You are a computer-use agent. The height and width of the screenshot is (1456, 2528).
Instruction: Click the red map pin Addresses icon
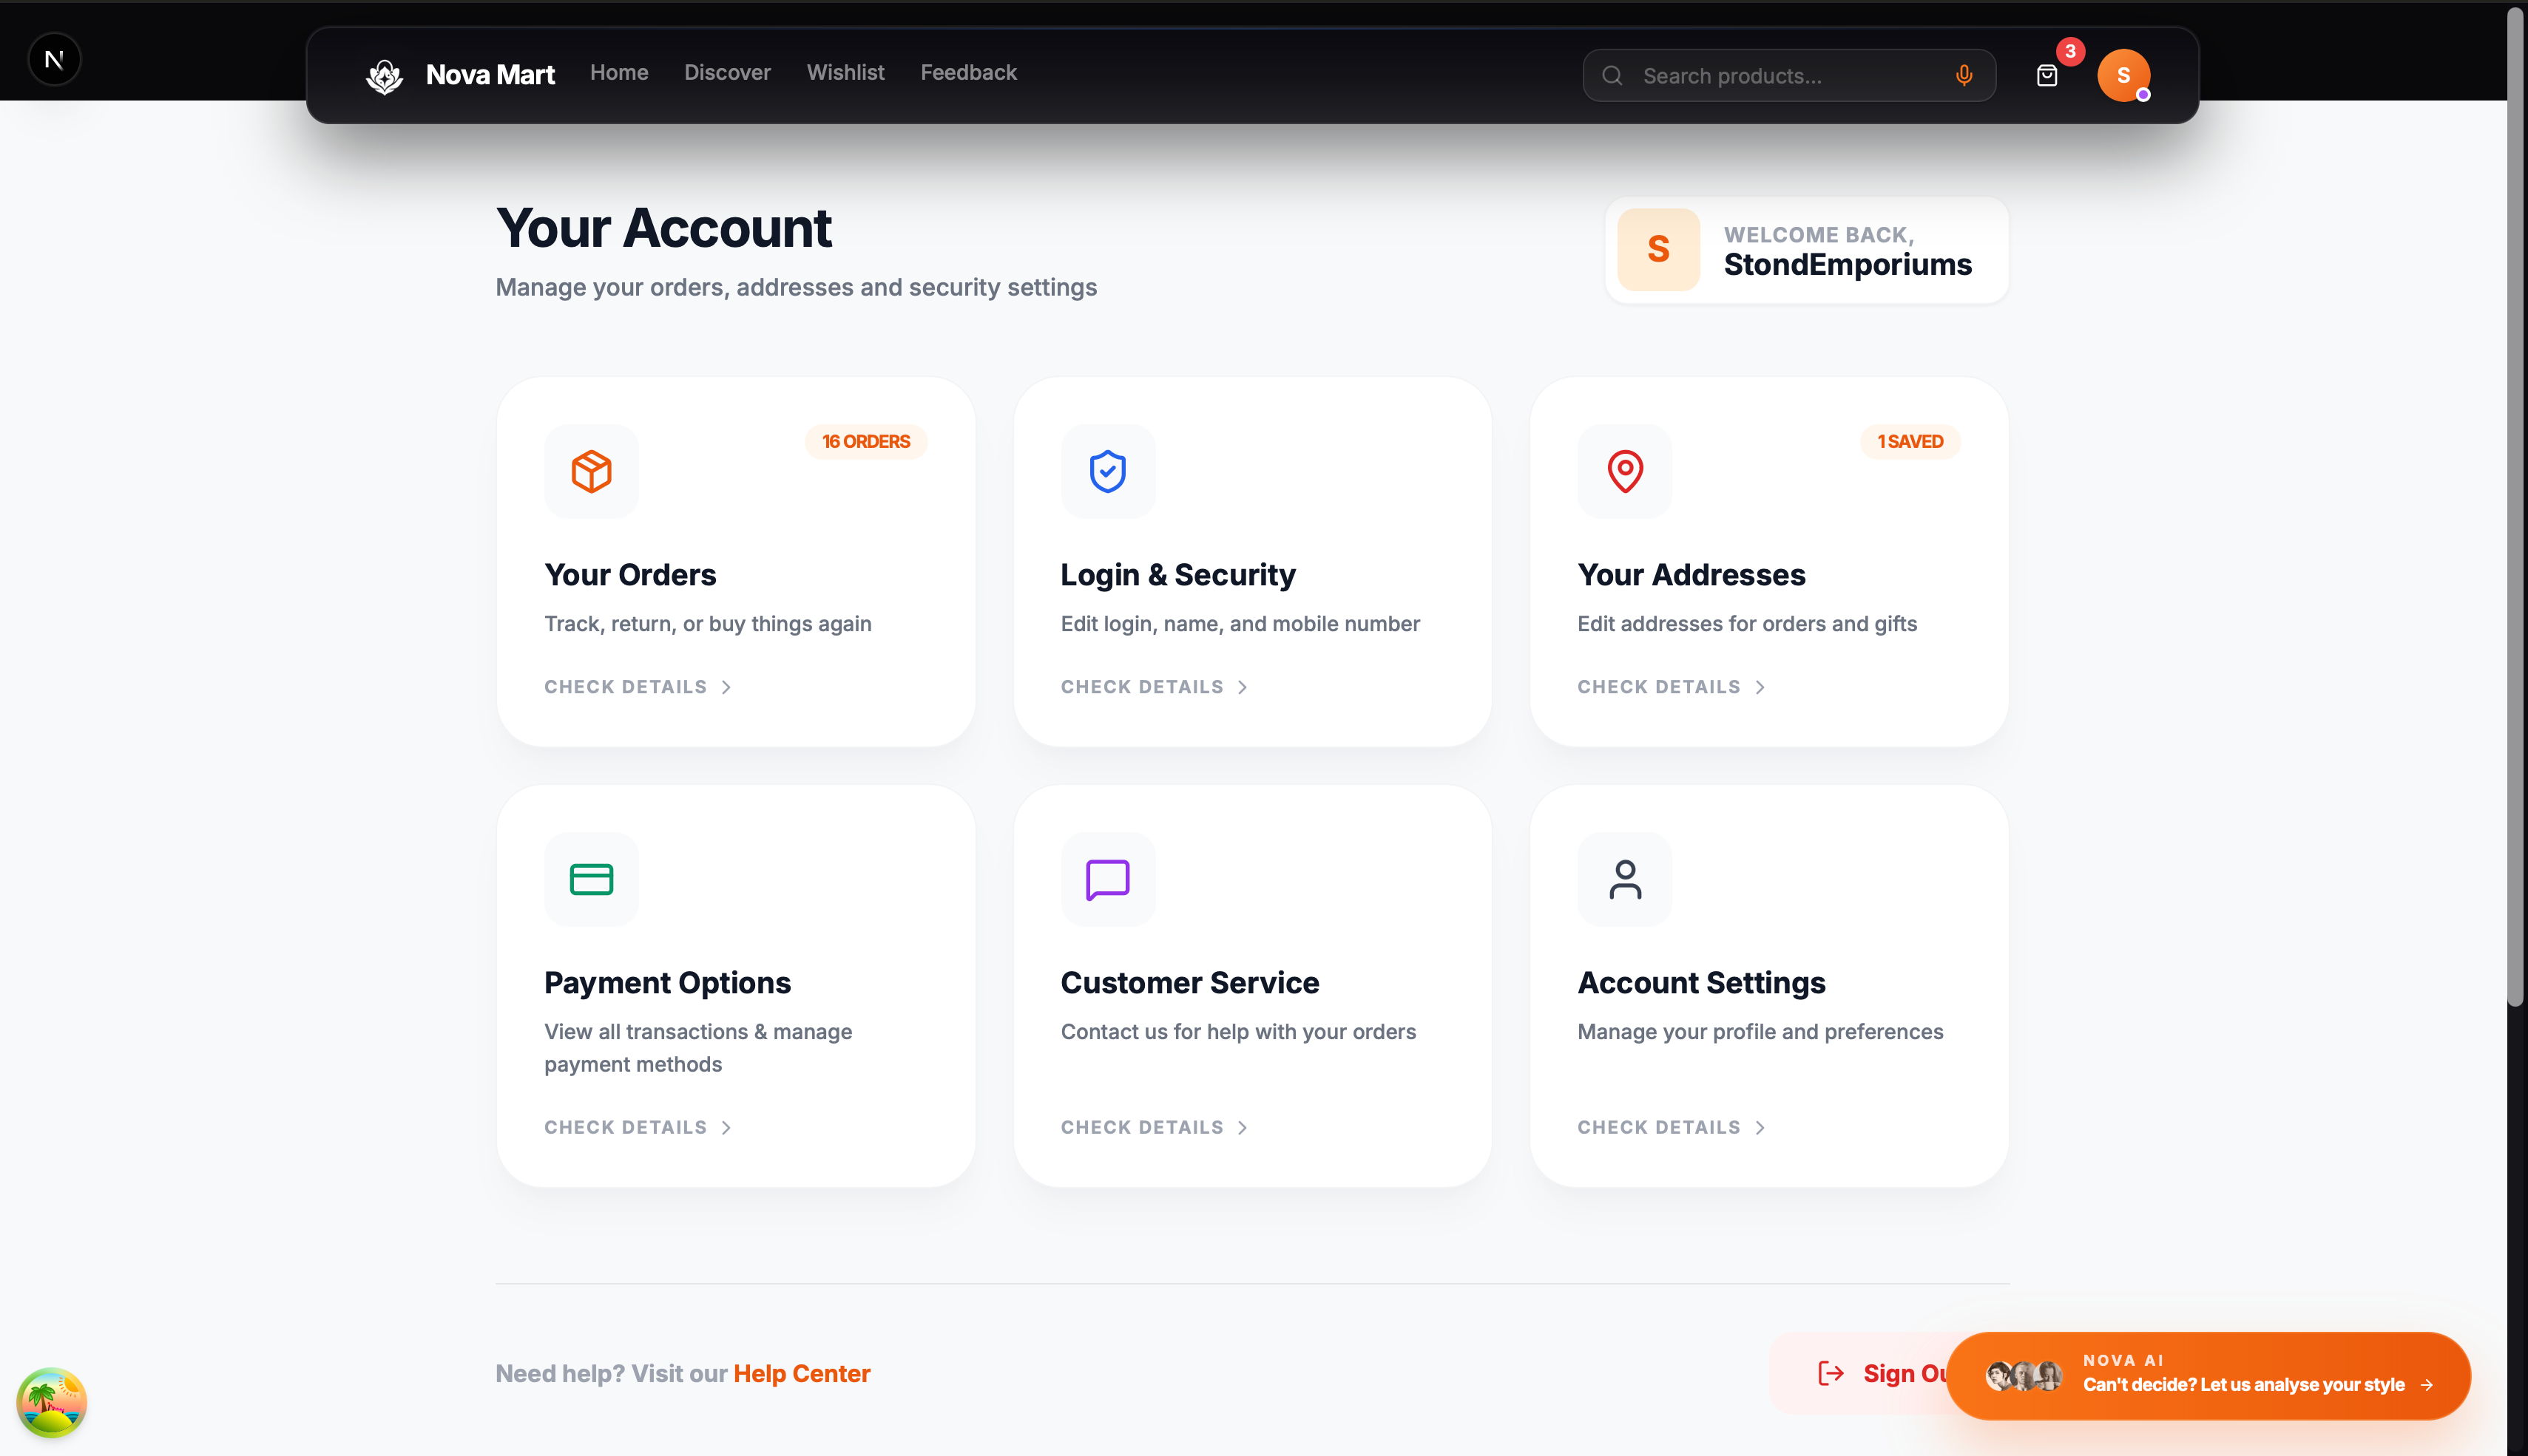point(1625,471)
